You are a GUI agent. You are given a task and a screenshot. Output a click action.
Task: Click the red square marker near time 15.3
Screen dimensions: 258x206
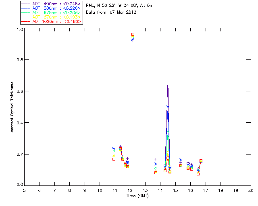(181, 165)
